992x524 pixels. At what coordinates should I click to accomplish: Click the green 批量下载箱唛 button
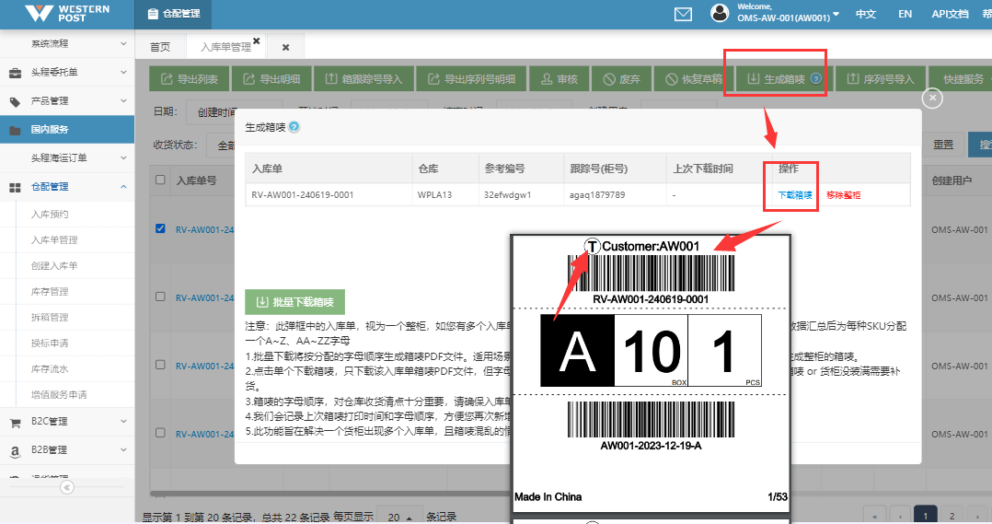(294, 302)
